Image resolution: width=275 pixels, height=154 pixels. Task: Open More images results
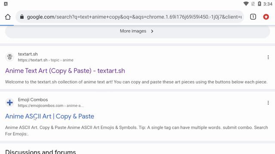137,31
